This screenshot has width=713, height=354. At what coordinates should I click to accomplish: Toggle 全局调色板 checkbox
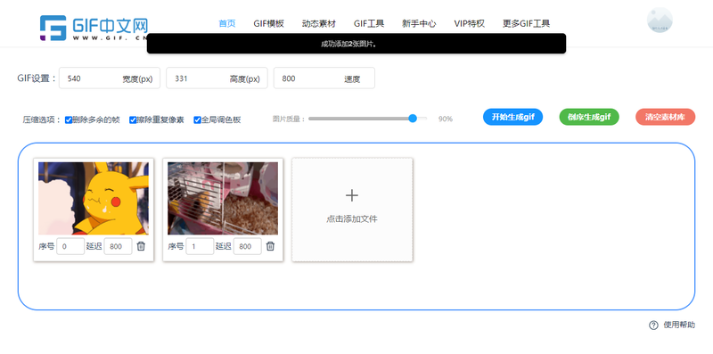pyautogui.click(x=197, y=119)
